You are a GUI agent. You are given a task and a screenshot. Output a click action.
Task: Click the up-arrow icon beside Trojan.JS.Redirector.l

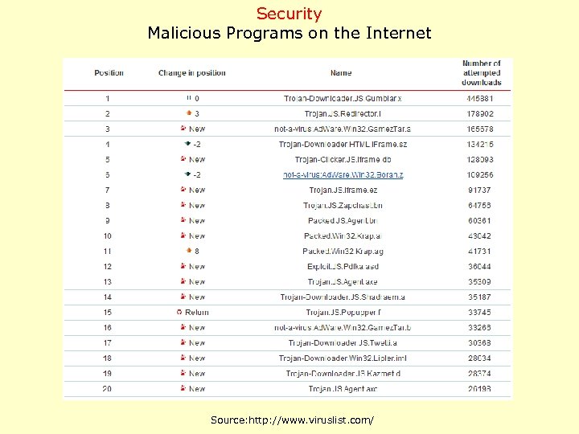[187, 113]
